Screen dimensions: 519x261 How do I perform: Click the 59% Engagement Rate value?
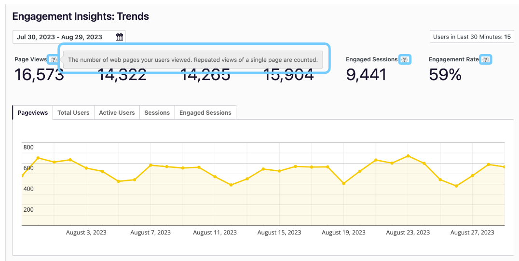(445, 75)
